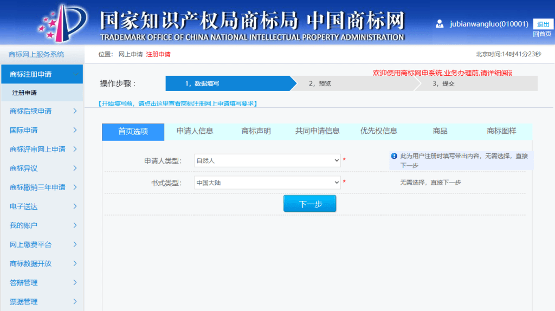
Task: Open 商标后续申请 in the sidebar
Action: pos(31,111)
